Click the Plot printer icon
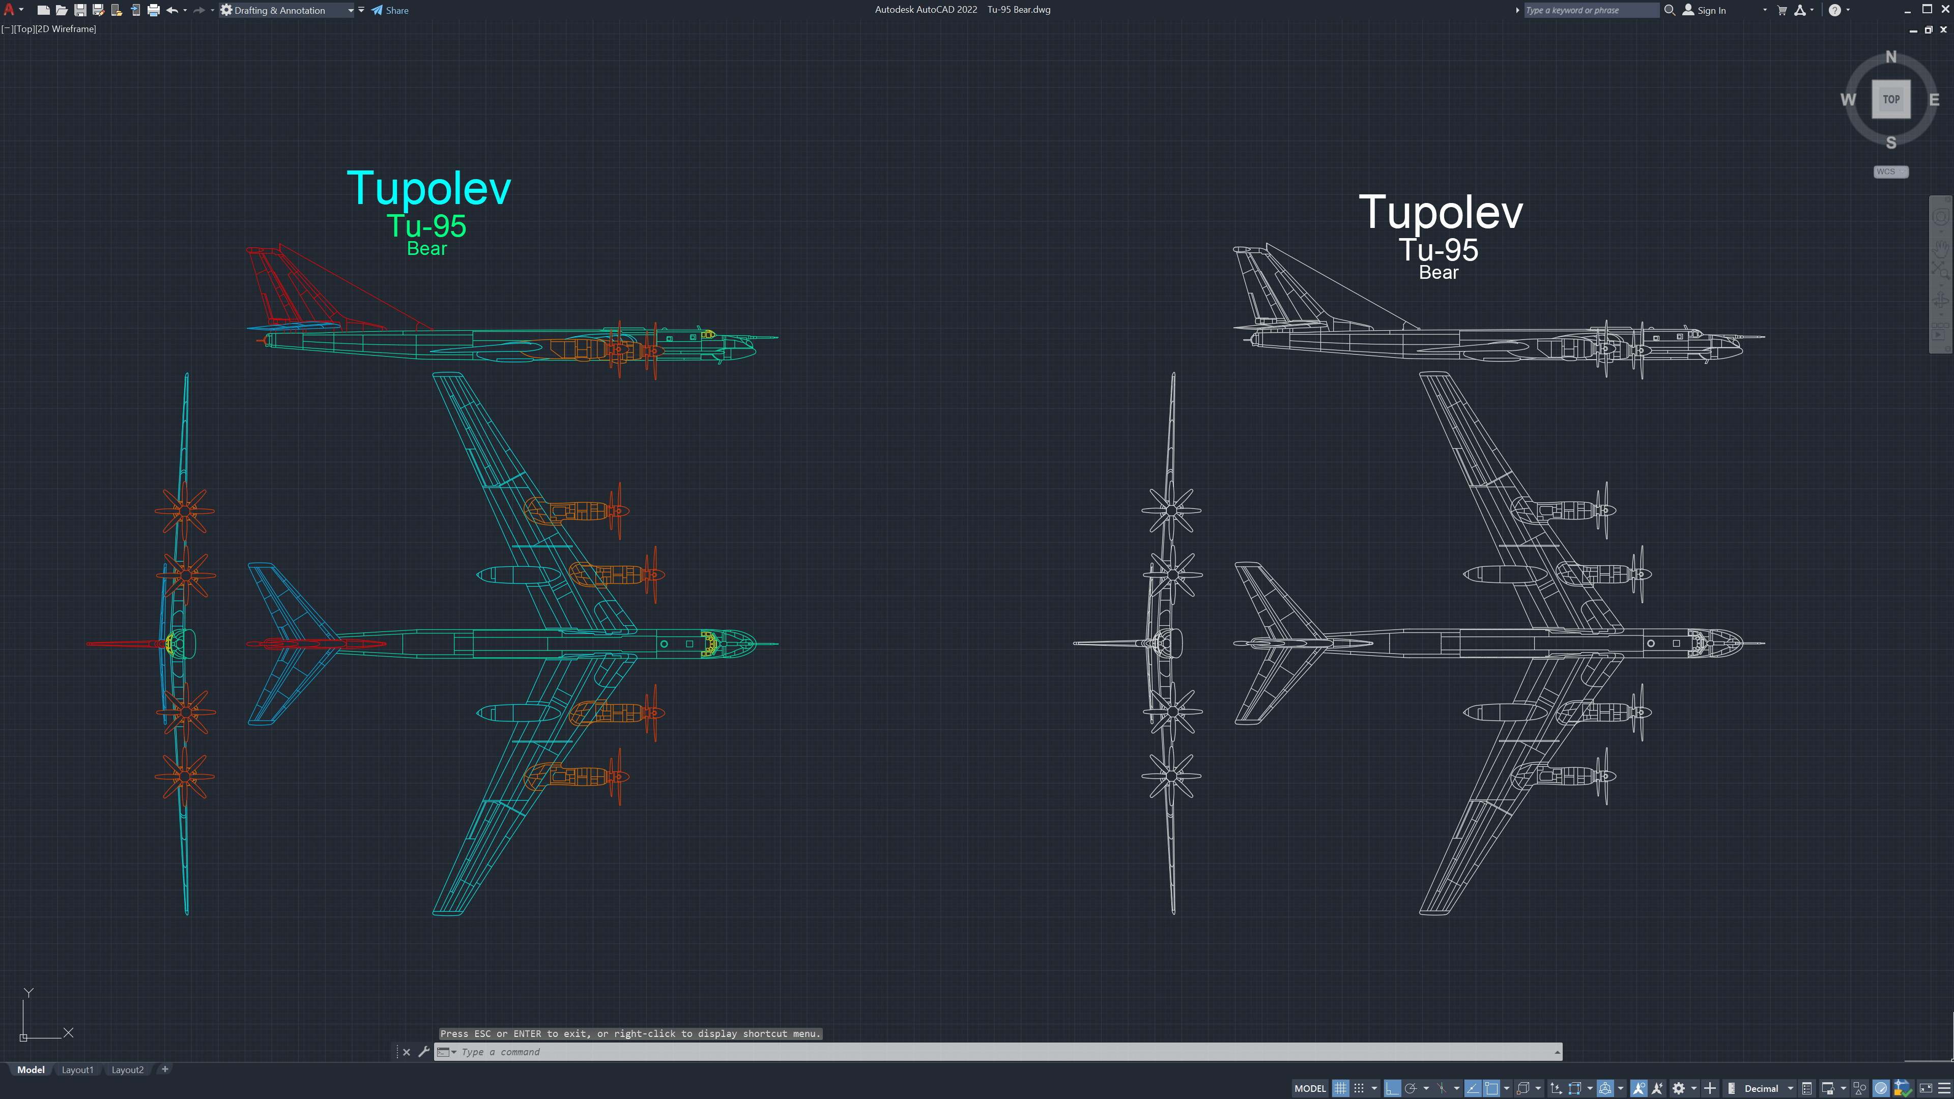The width and height of the screenshot is (1954, 1099). point(153,11)
